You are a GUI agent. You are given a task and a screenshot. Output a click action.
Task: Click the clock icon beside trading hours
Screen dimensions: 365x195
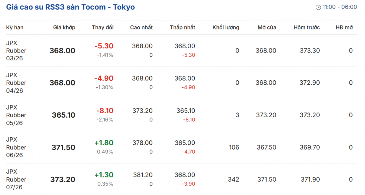[x=318, y=7]
